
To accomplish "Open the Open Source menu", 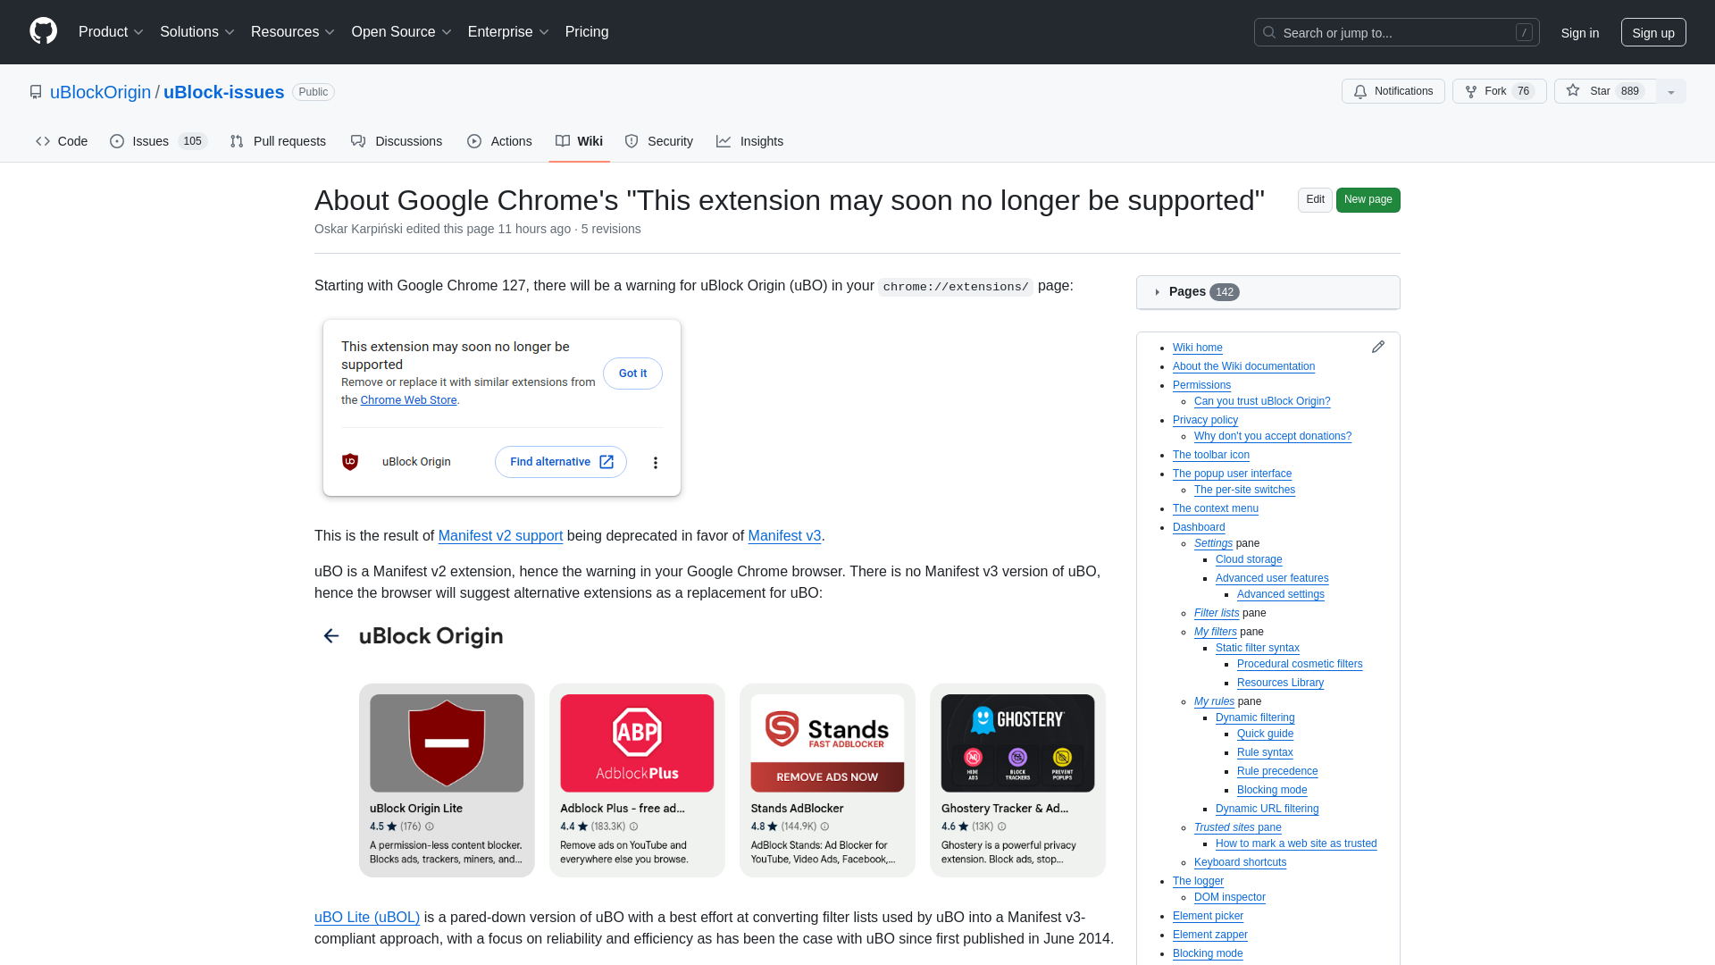I will (x=402, y=31).
